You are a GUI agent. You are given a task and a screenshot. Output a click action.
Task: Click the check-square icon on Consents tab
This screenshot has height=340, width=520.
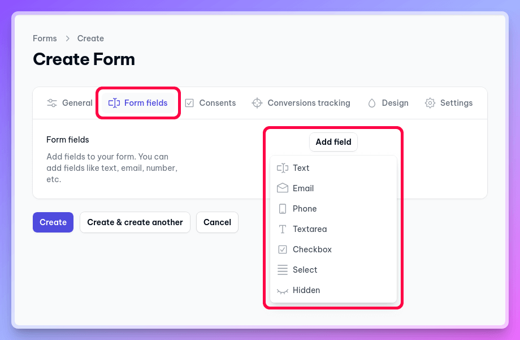pyautogui.click(x=190, y=103)
